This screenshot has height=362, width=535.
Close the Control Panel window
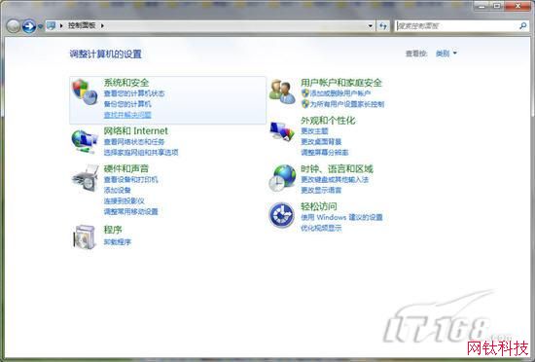[517, 6]
